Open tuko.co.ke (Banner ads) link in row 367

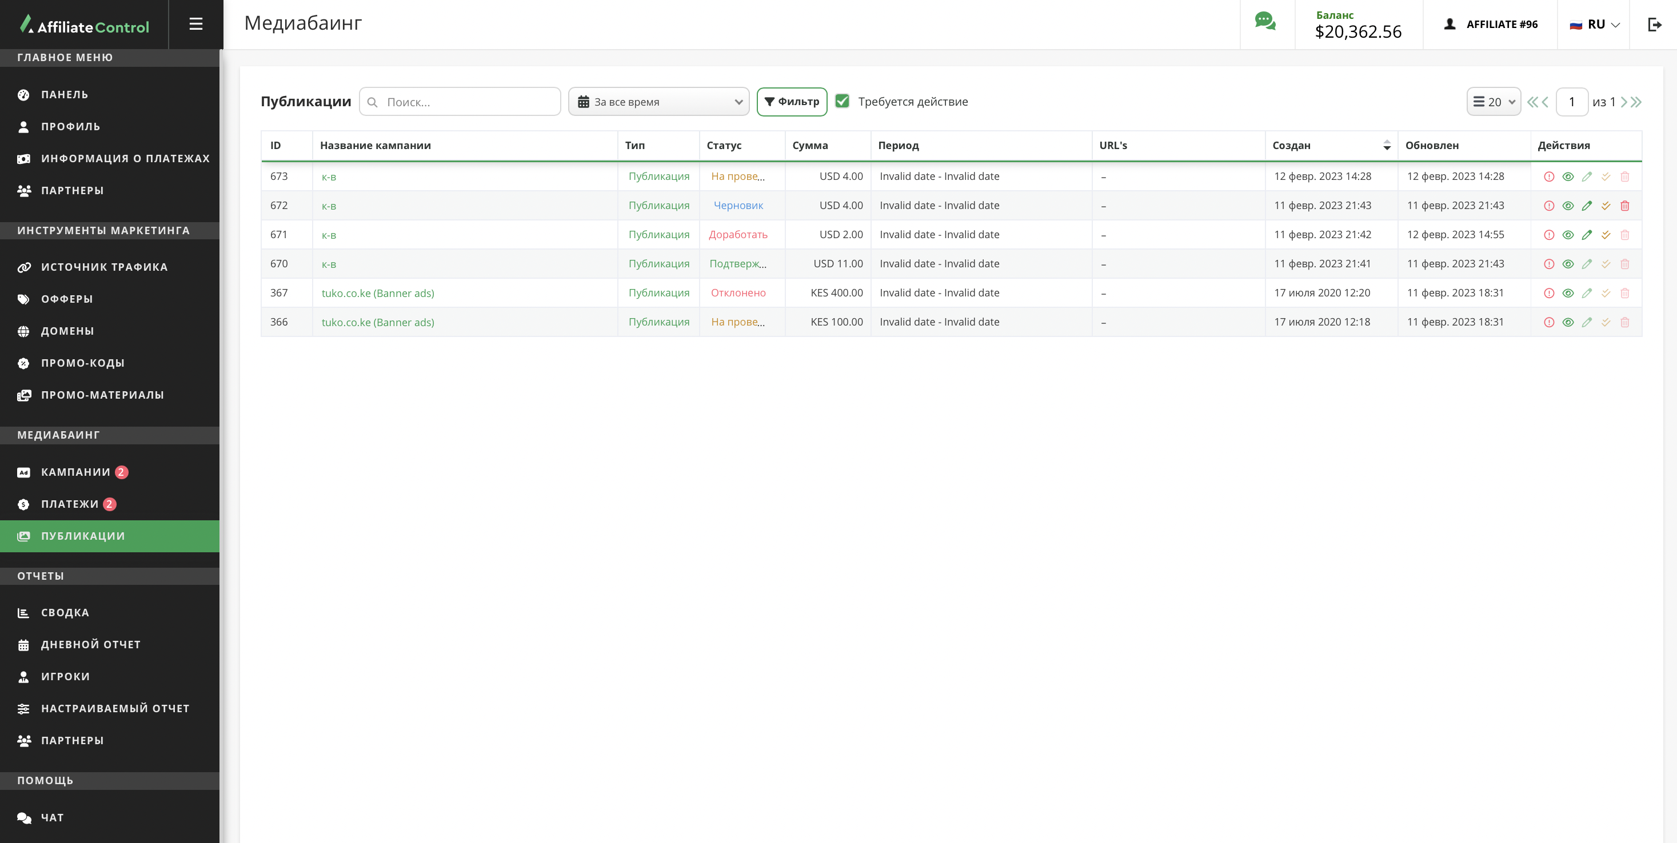(x=378, y=294)
